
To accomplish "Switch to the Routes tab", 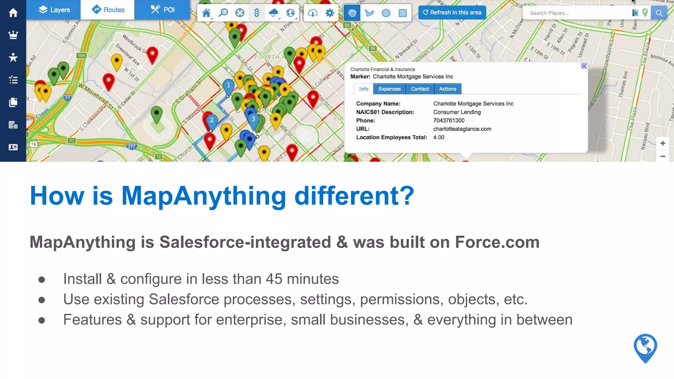I will click(108, 10).
